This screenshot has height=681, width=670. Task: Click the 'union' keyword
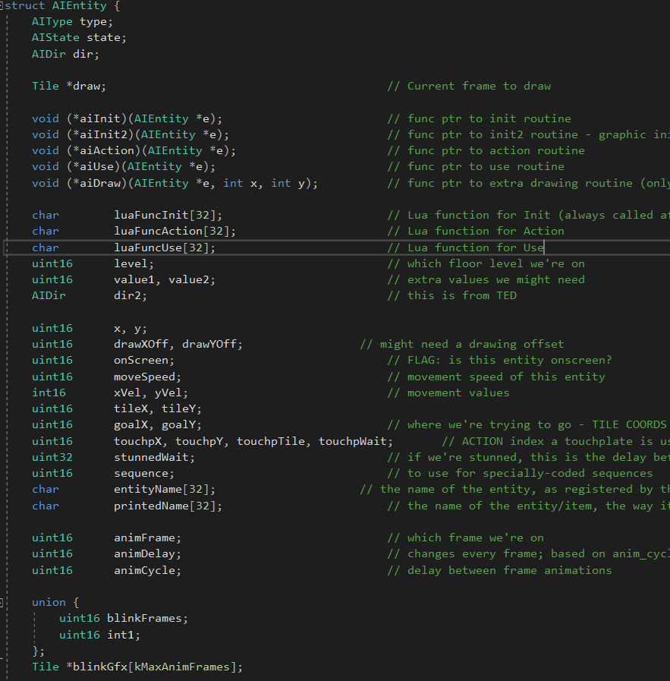coord(49,602)
